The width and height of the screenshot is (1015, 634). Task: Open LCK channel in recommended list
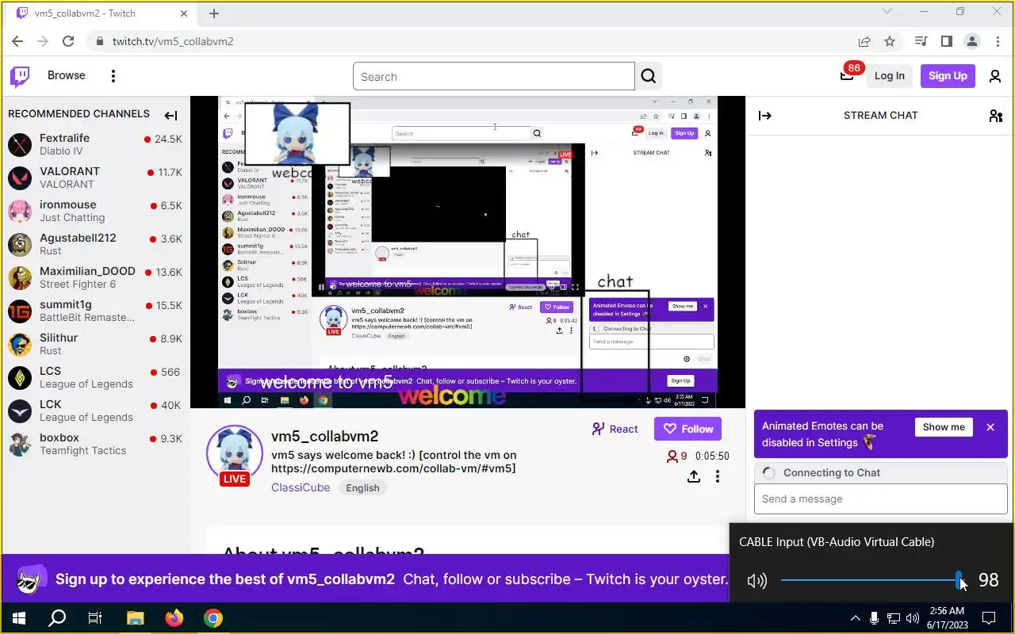pos(95,411)
